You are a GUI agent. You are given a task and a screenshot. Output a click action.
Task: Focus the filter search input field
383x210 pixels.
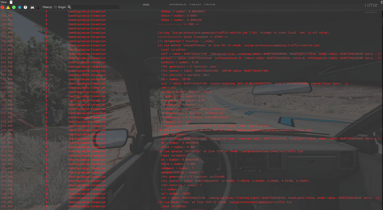(x=95, y=7)
